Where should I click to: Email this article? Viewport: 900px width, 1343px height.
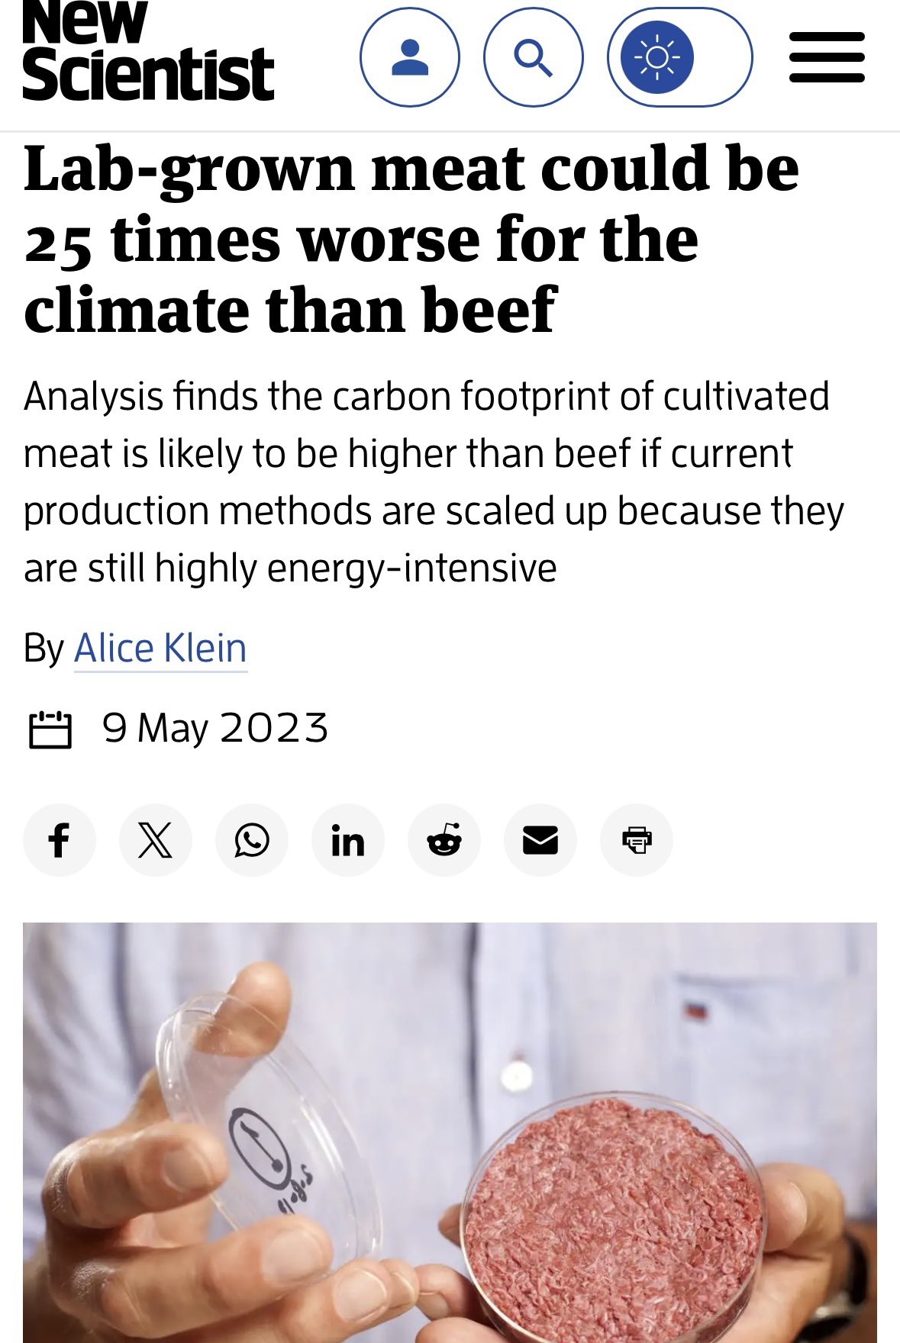point(540,840)
